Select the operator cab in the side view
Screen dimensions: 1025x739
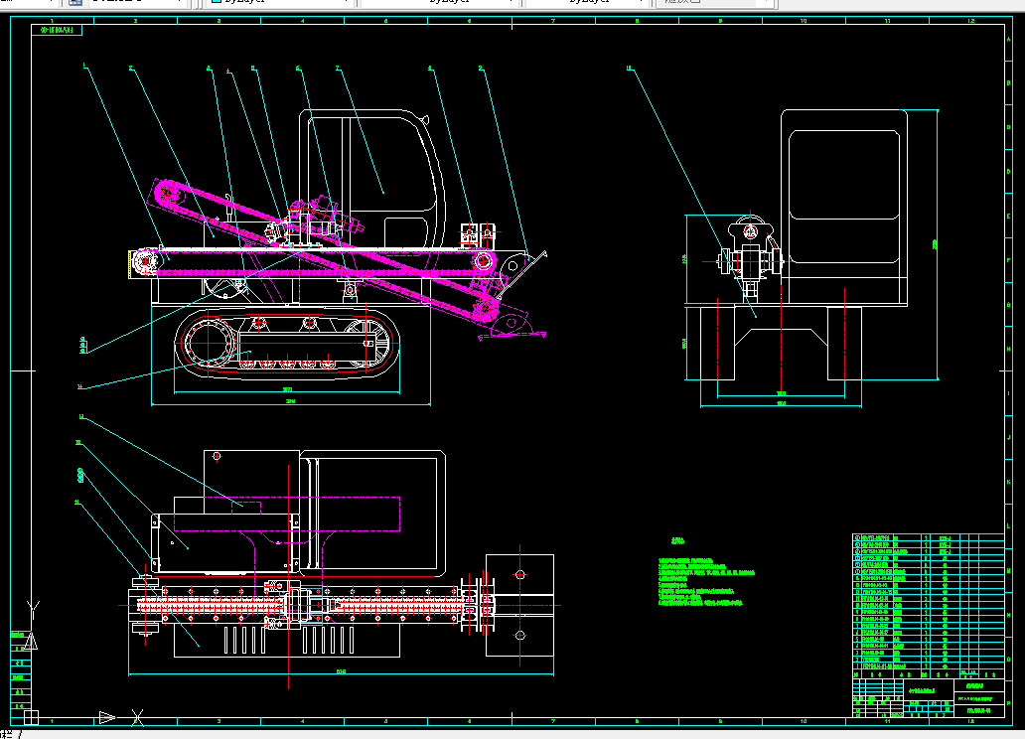point(372,179)
